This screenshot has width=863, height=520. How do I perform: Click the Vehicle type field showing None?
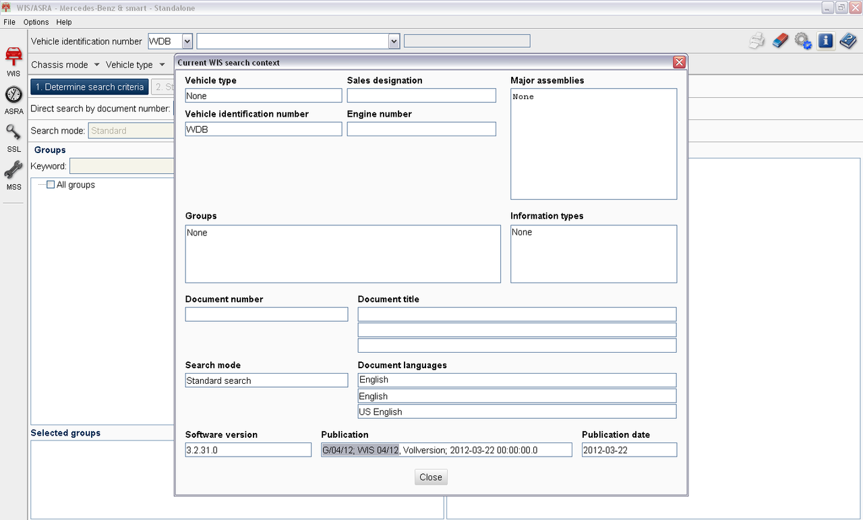point(264,96)
